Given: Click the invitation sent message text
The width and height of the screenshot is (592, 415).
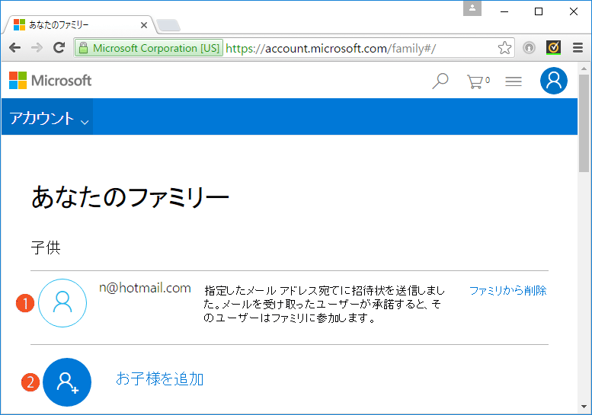Looking at the screenshot, I should (x=324, y=304).
